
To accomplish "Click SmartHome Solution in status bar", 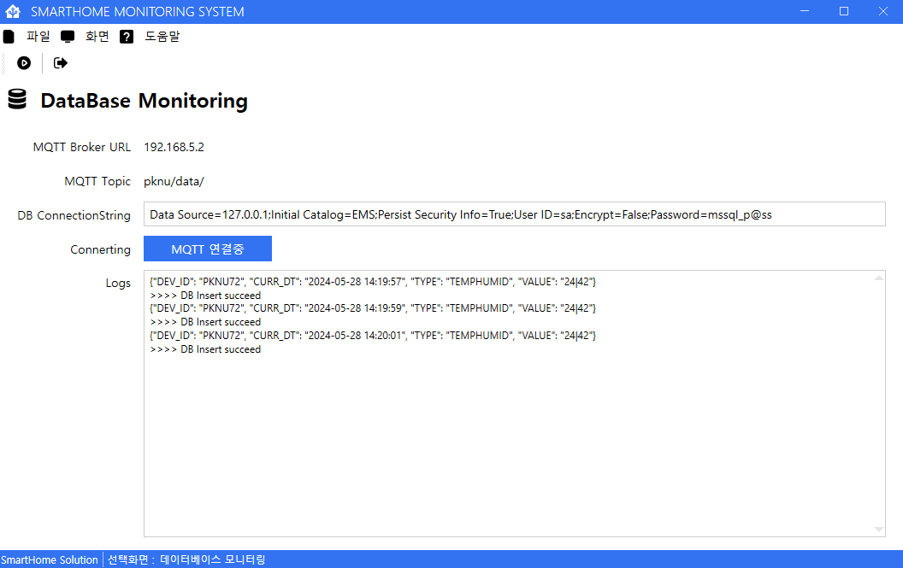I will click(50, 559).
